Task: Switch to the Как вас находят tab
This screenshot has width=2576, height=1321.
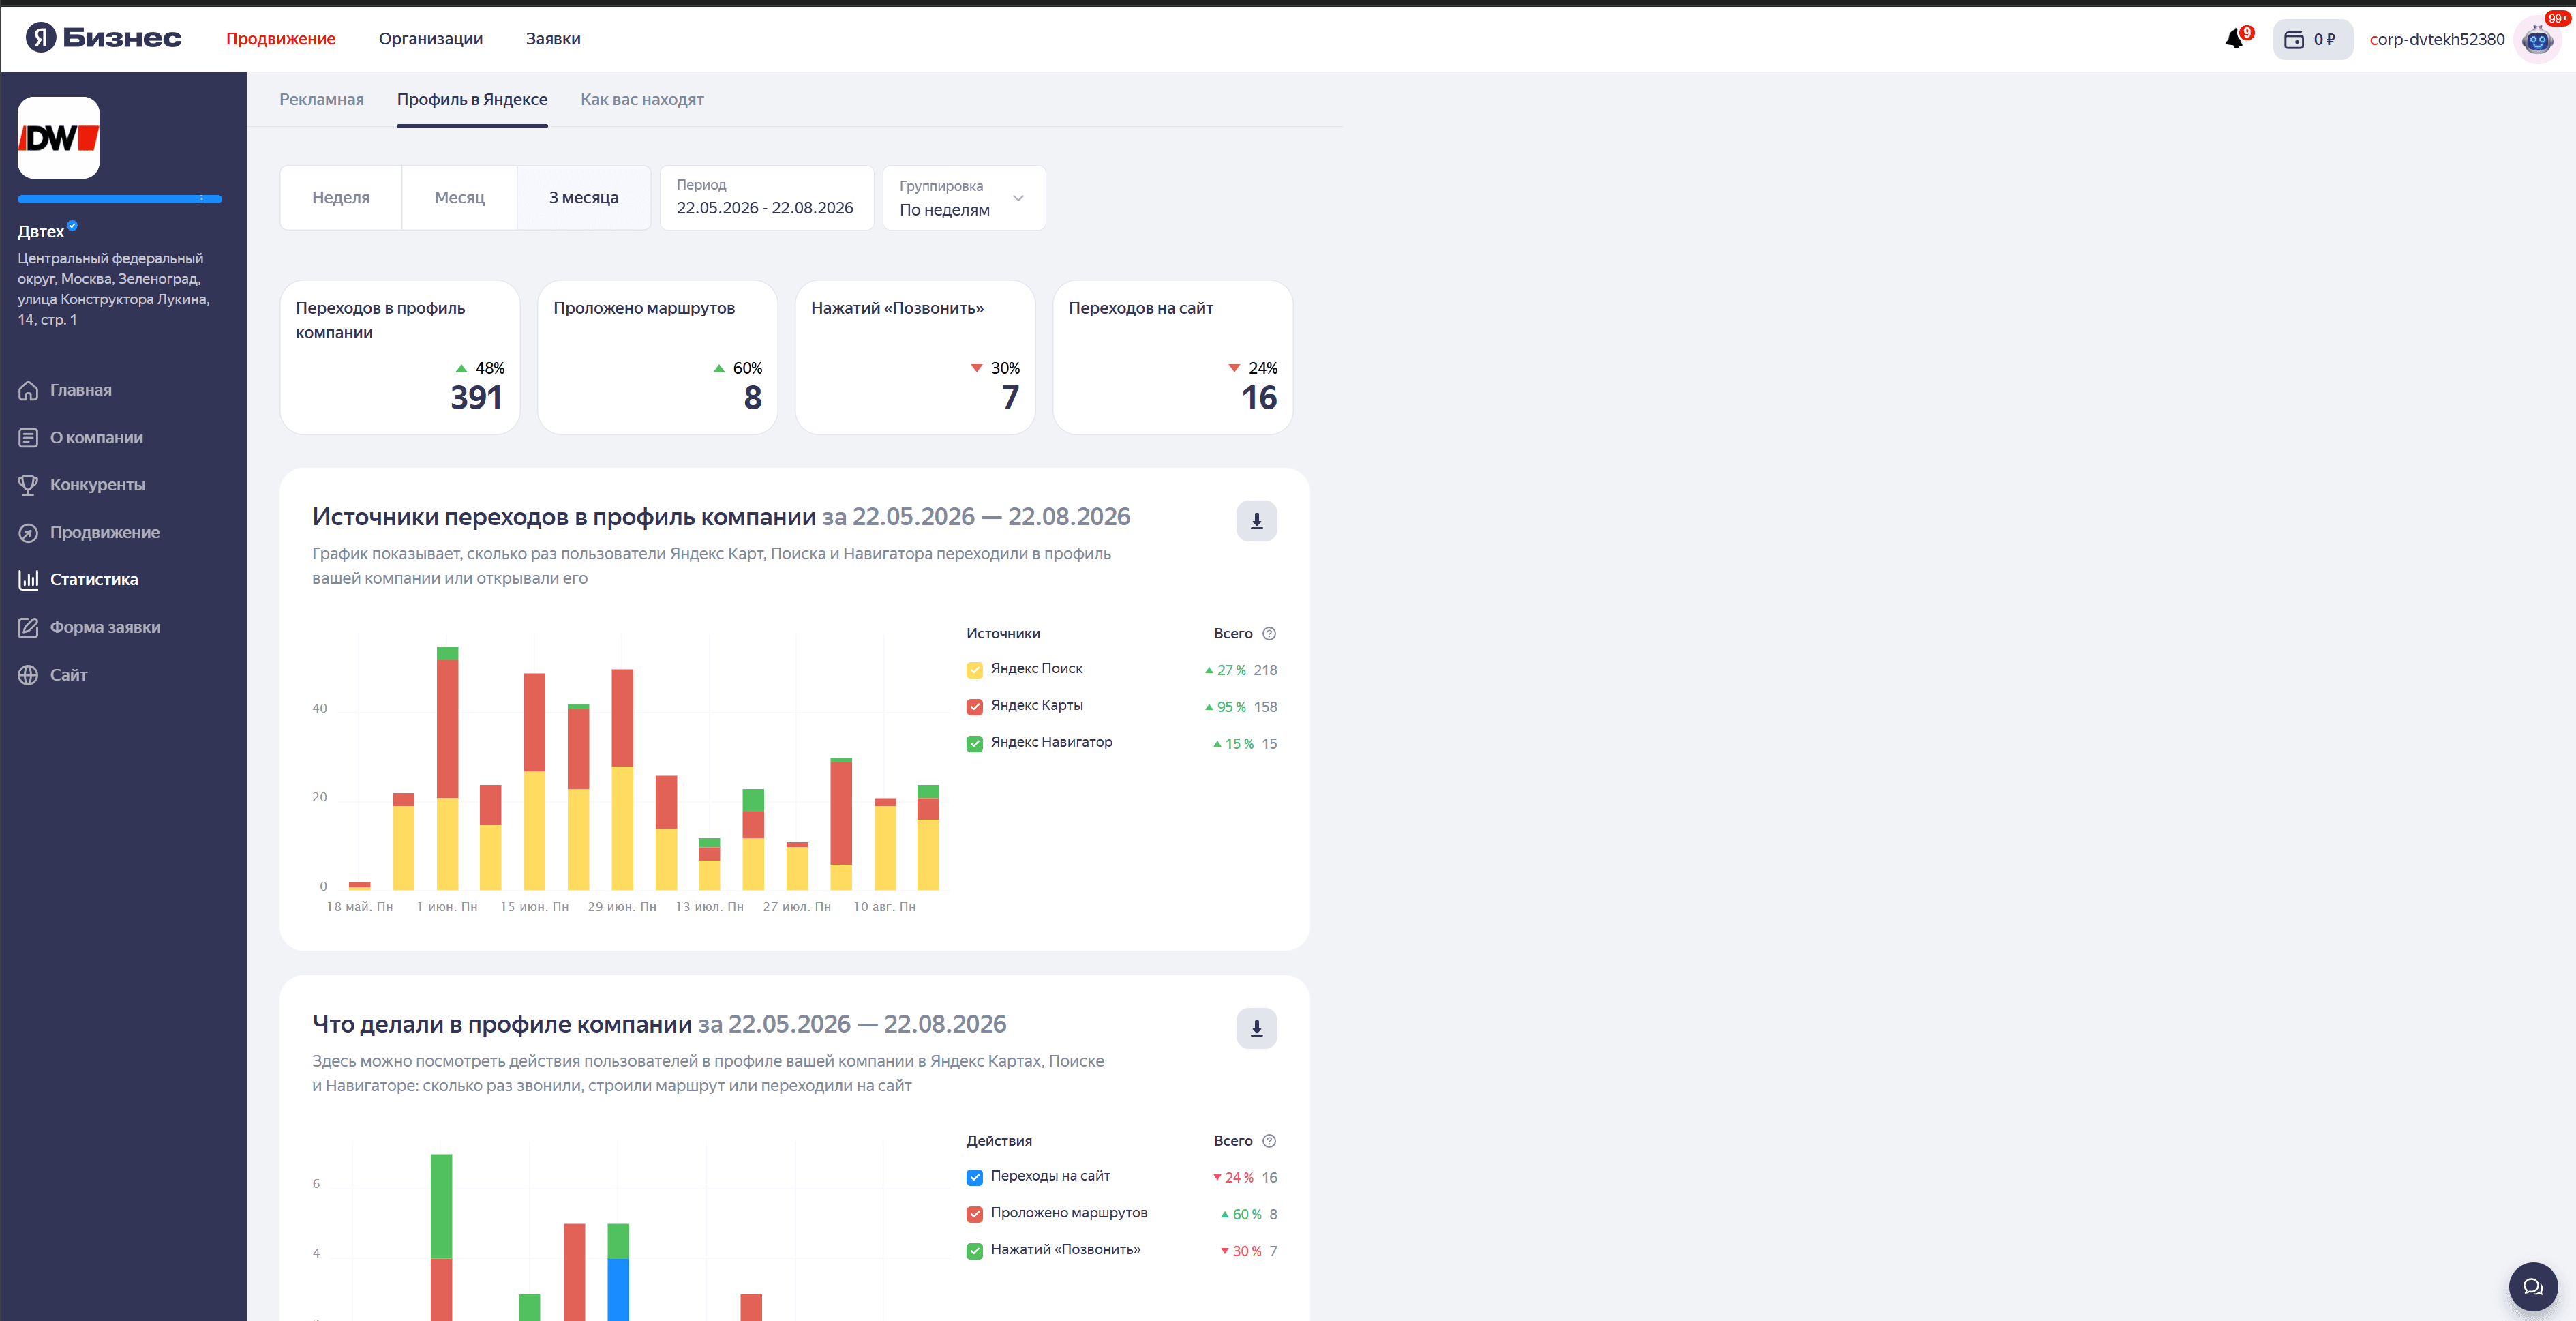Action: 642,99
